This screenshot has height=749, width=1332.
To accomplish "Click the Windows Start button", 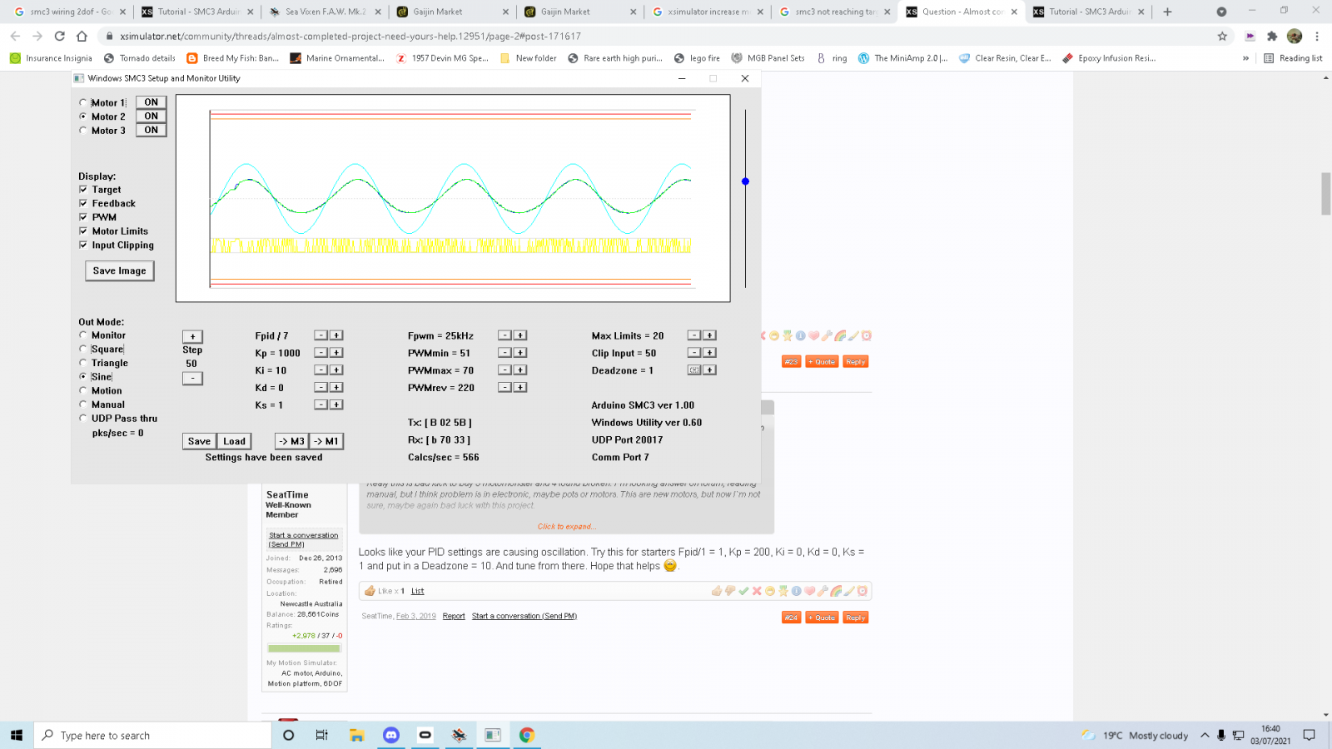I will pyautogui.click(x=17, y=735).
